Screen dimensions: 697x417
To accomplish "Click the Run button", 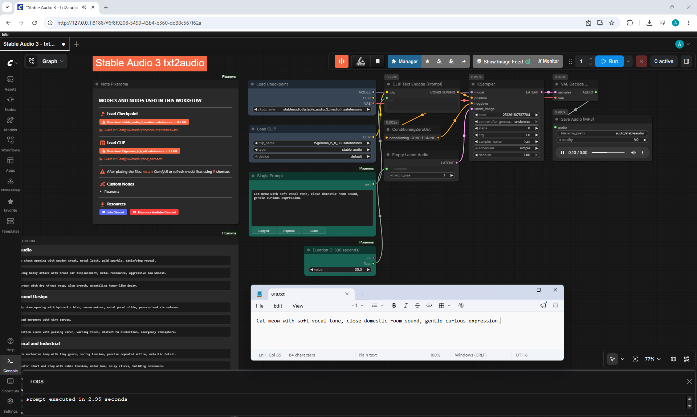I will coord(610,61).
